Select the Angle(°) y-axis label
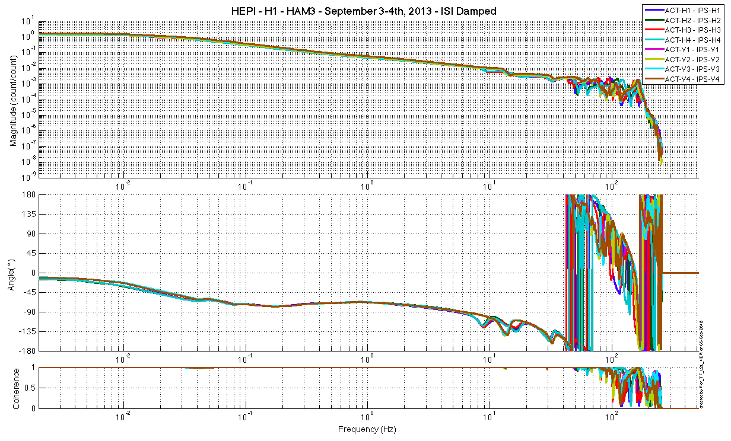The width and height of the screenshot is (731, 441). [x=13, y=273]
